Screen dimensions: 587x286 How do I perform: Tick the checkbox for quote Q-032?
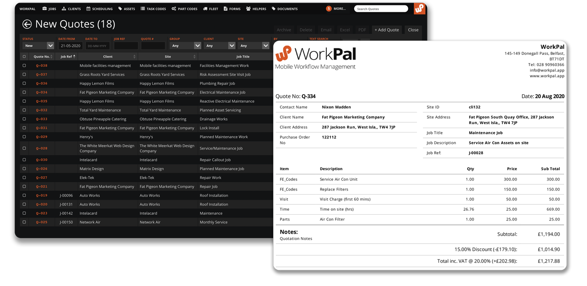(x=24, y=110)
